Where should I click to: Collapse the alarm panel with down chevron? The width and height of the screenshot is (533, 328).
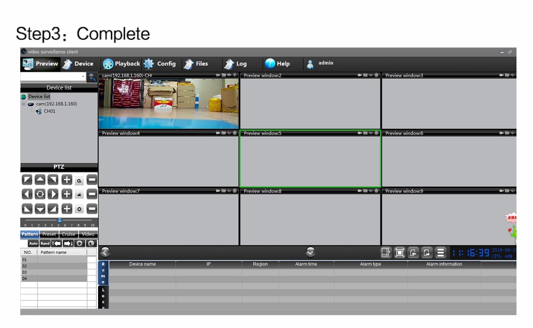tap(311, 252)
